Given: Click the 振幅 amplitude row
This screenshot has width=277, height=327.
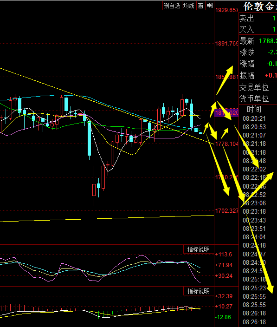Looking at the screenshot, I should [x=258, y=75].
